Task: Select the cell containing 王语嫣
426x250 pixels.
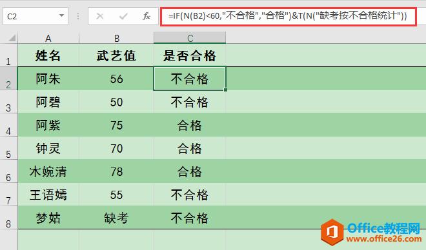Action: click(x=48, y=195)
